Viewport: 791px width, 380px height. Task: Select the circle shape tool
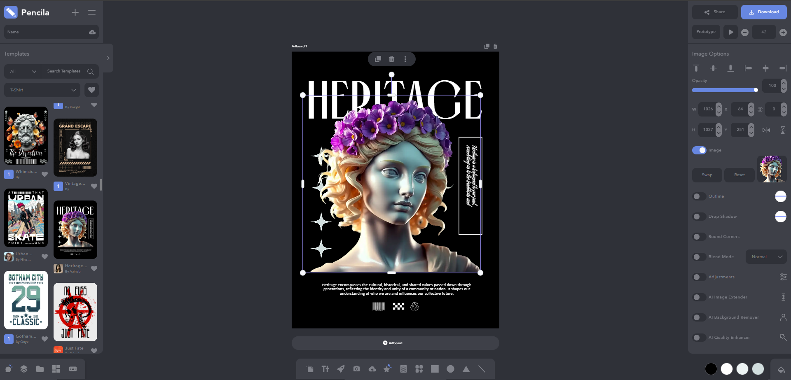[x=450, y=369]
